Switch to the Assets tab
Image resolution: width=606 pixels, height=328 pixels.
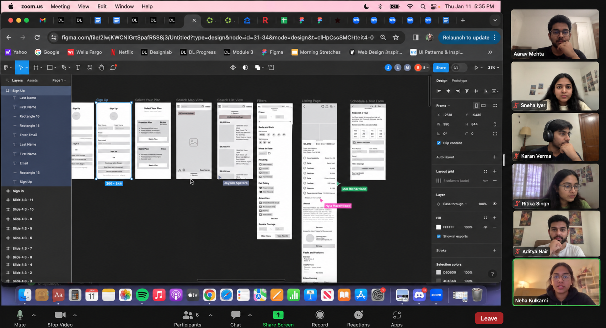point(32,80)
